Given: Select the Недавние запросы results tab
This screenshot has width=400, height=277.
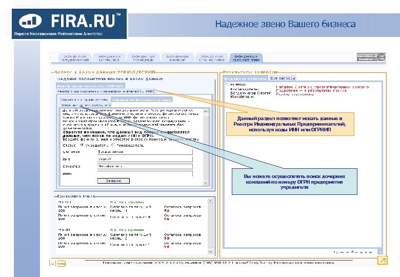Looking at the screenshot, I should click(x=246, y=78).
